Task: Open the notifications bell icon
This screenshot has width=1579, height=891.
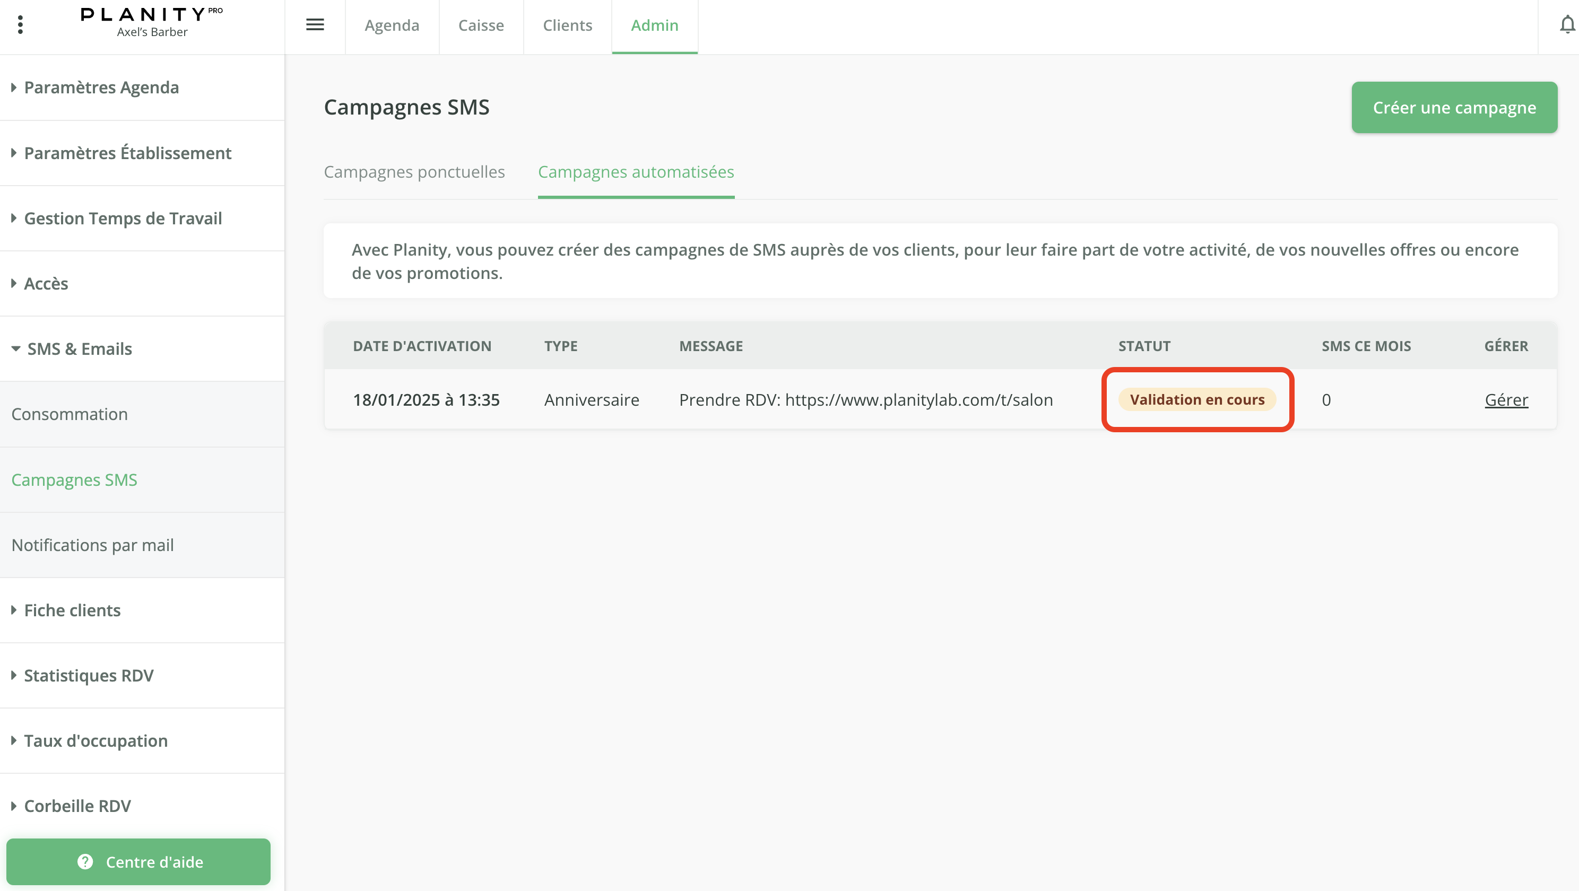Action: (x=1567, y=24)
